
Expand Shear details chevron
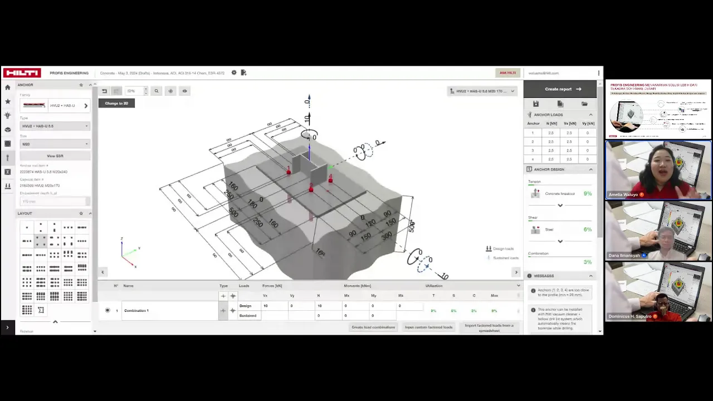tap(560, 241)
